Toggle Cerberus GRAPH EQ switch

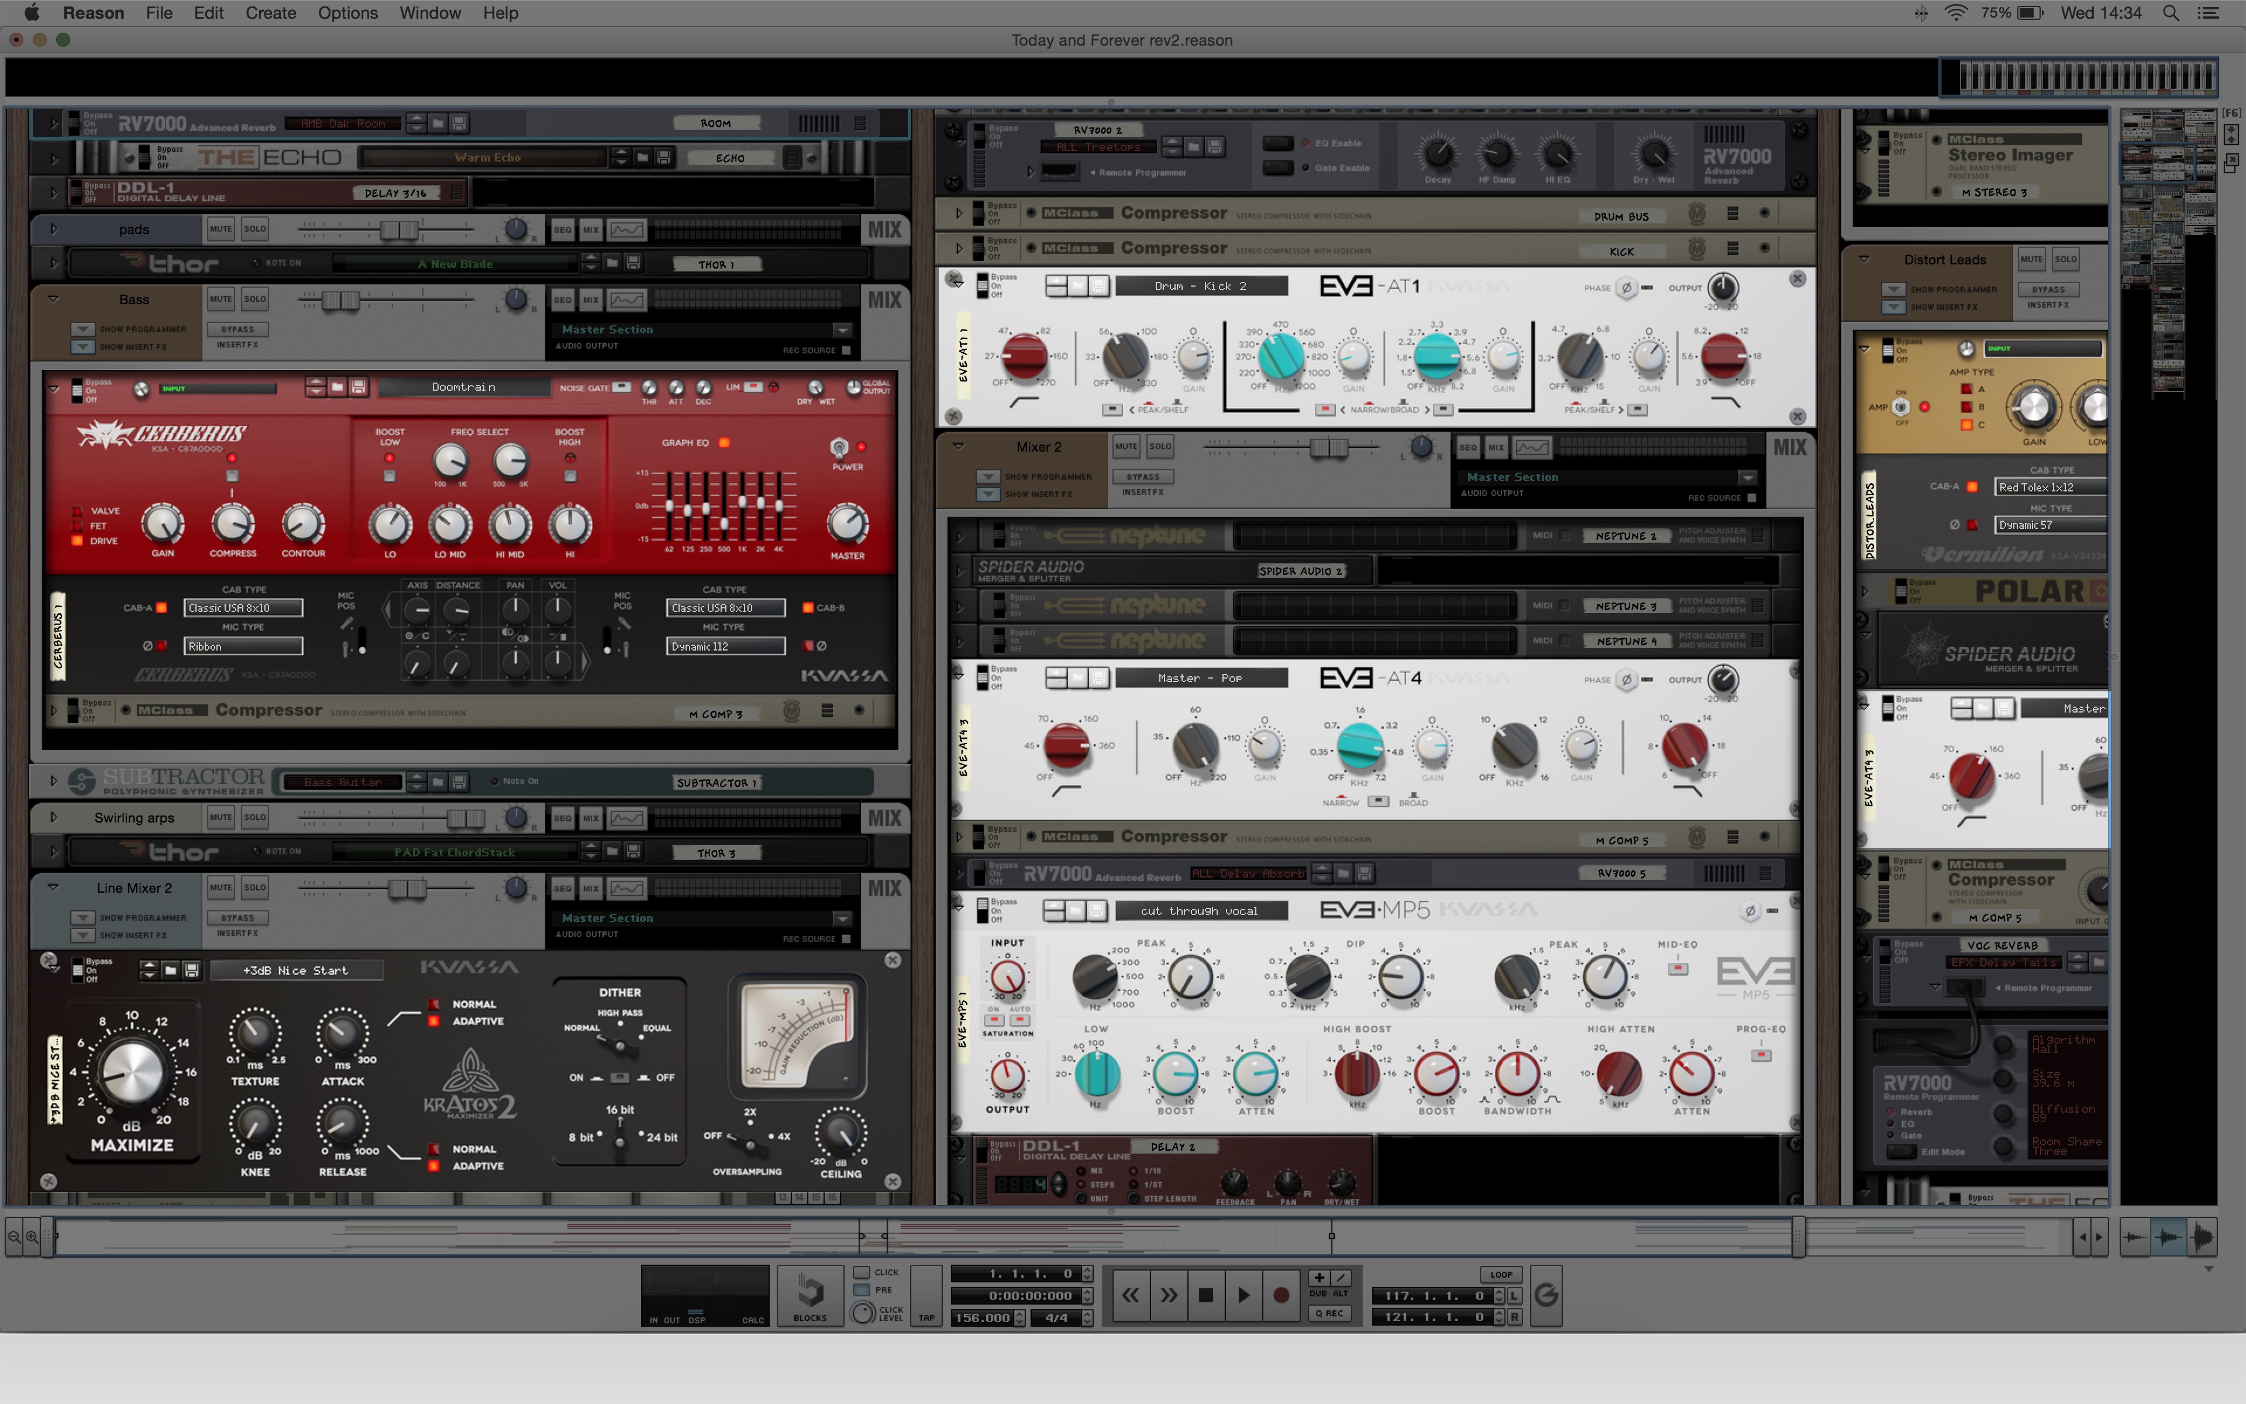tap(724, 443)
